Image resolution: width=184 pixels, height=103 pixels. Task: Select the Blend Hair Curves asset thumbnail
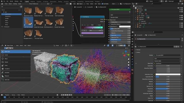[x=28, y=11]
